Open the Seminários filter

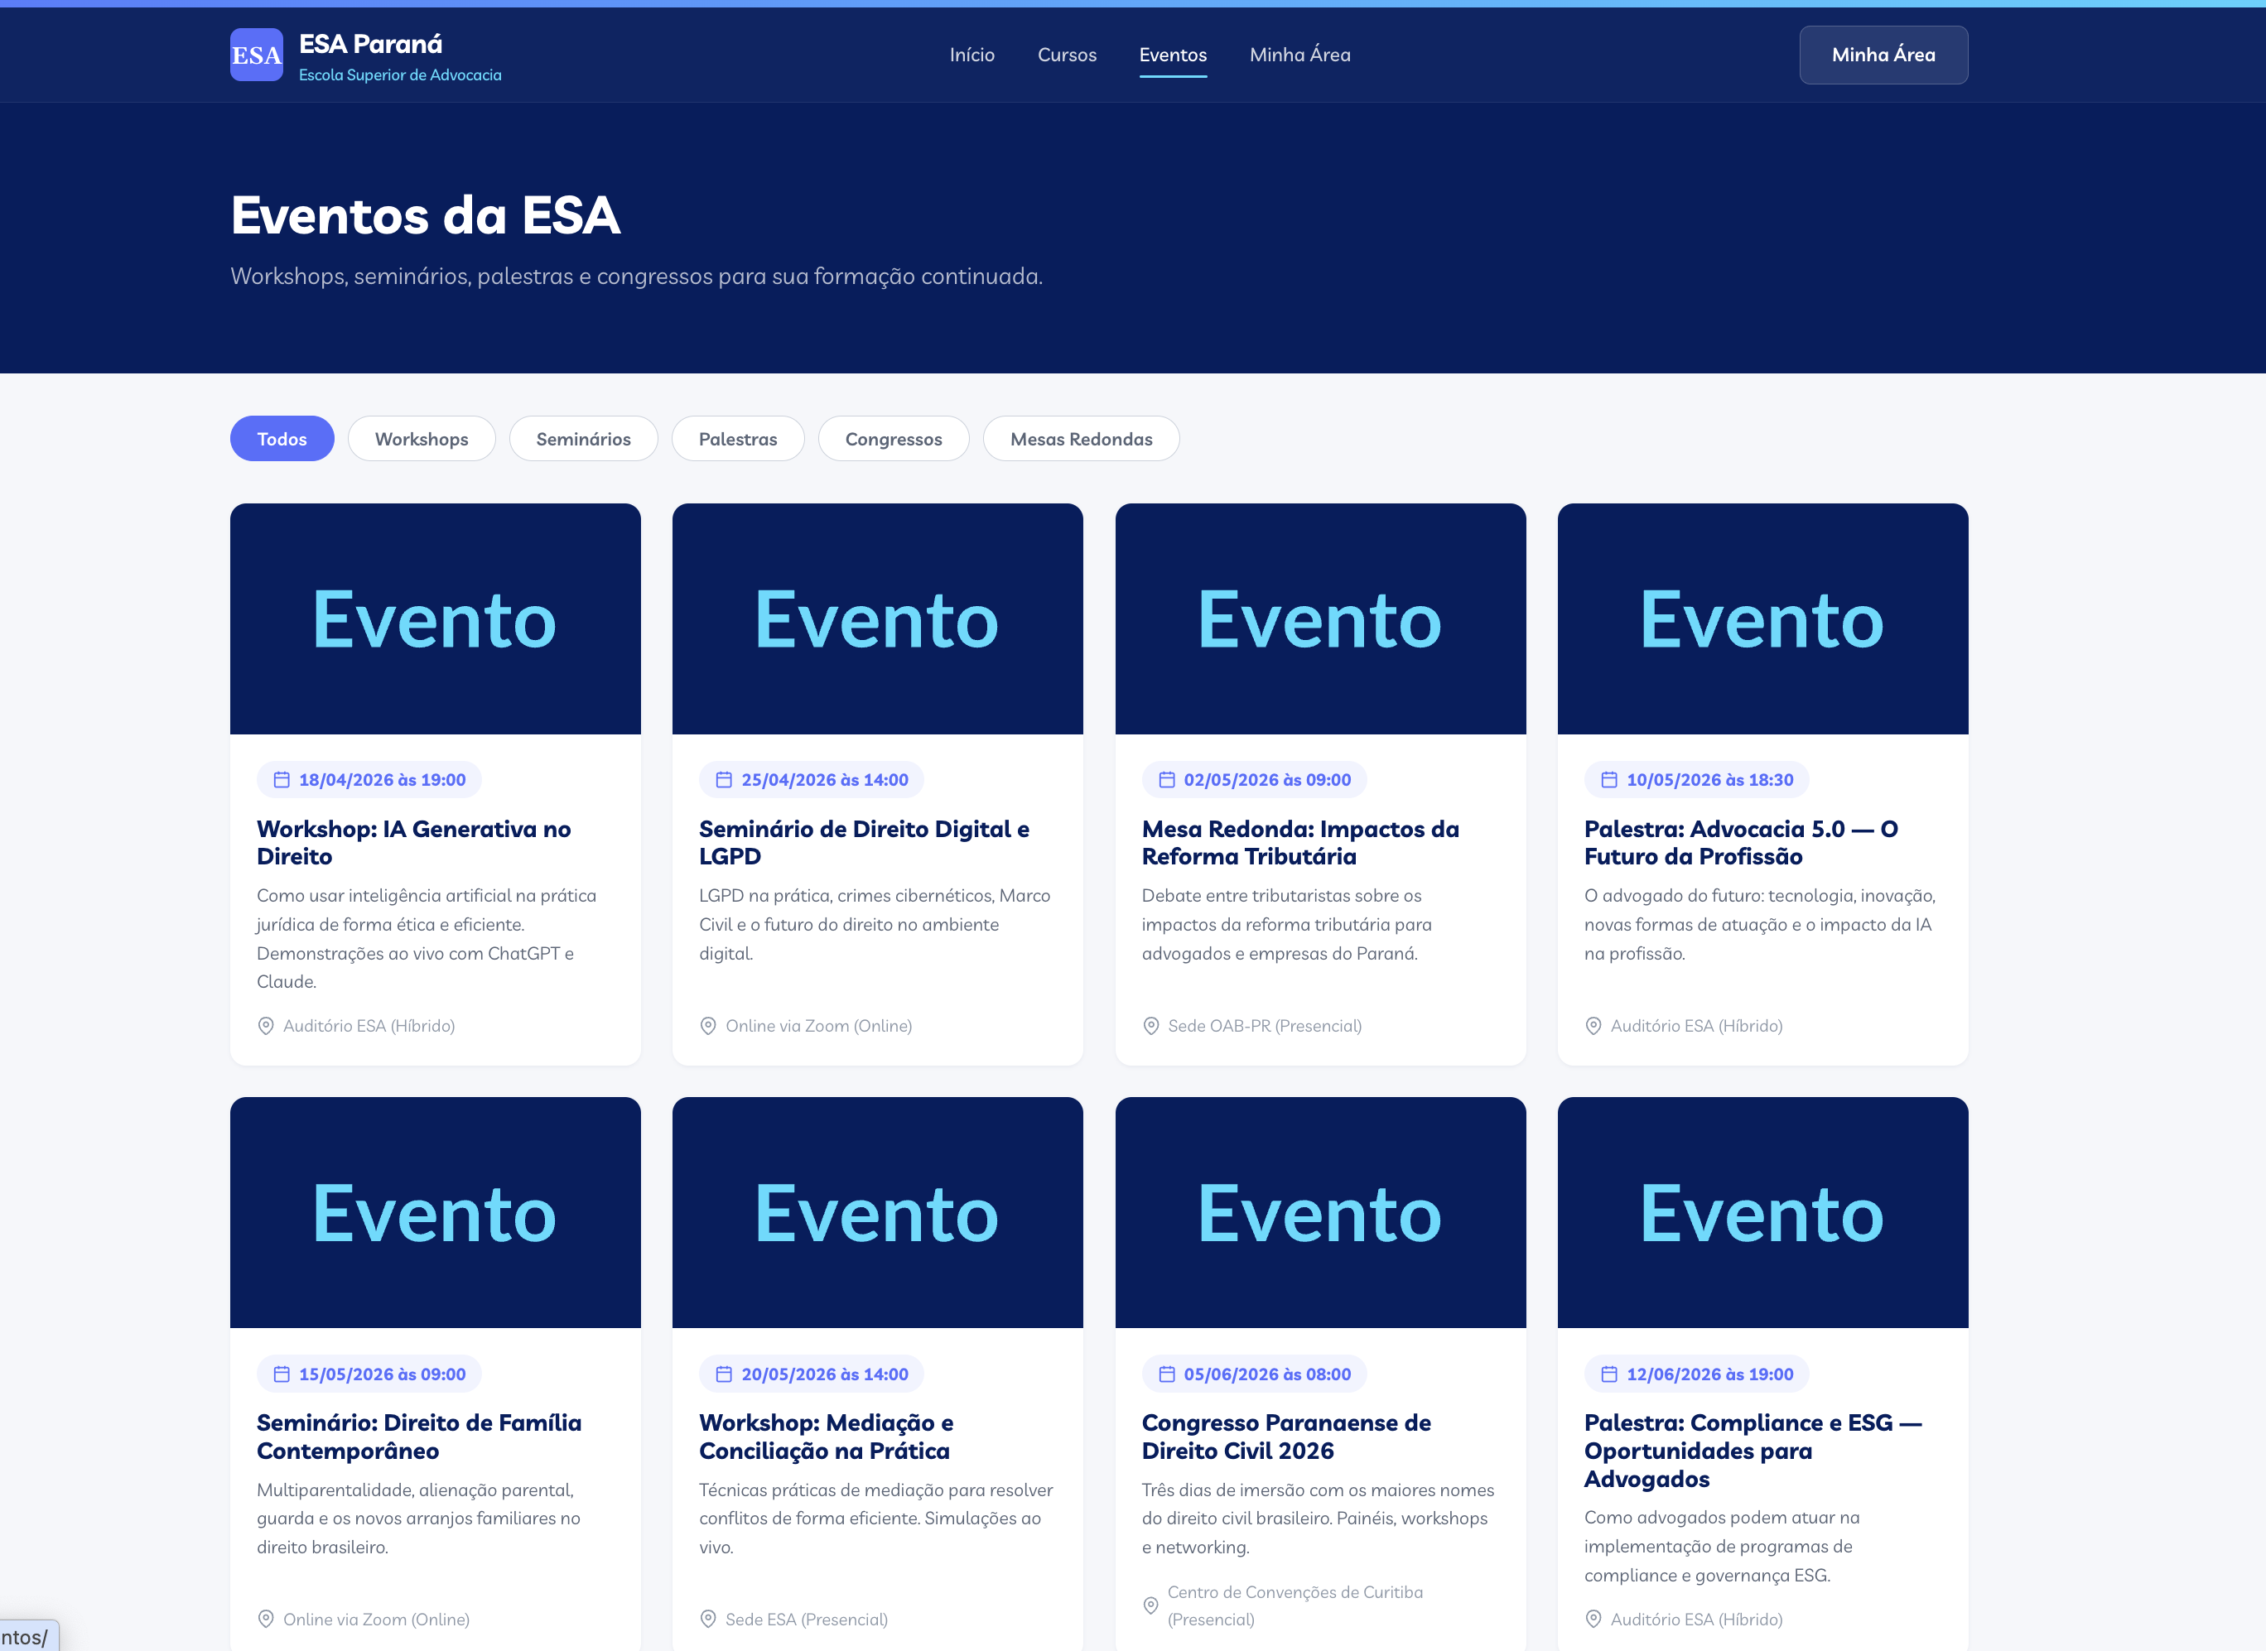(x=583, y=439)
